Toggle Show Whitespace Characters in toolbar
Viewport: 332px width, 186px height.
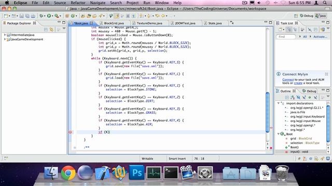point(134,16)
